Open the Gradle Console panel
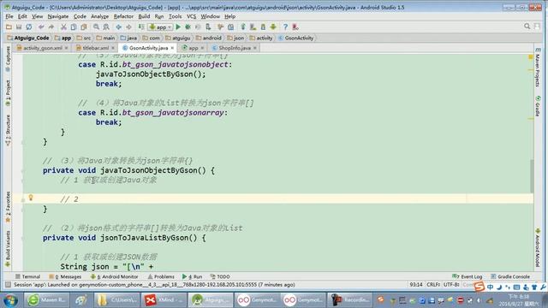Screen dimensions: 548x308 [510, 276]
